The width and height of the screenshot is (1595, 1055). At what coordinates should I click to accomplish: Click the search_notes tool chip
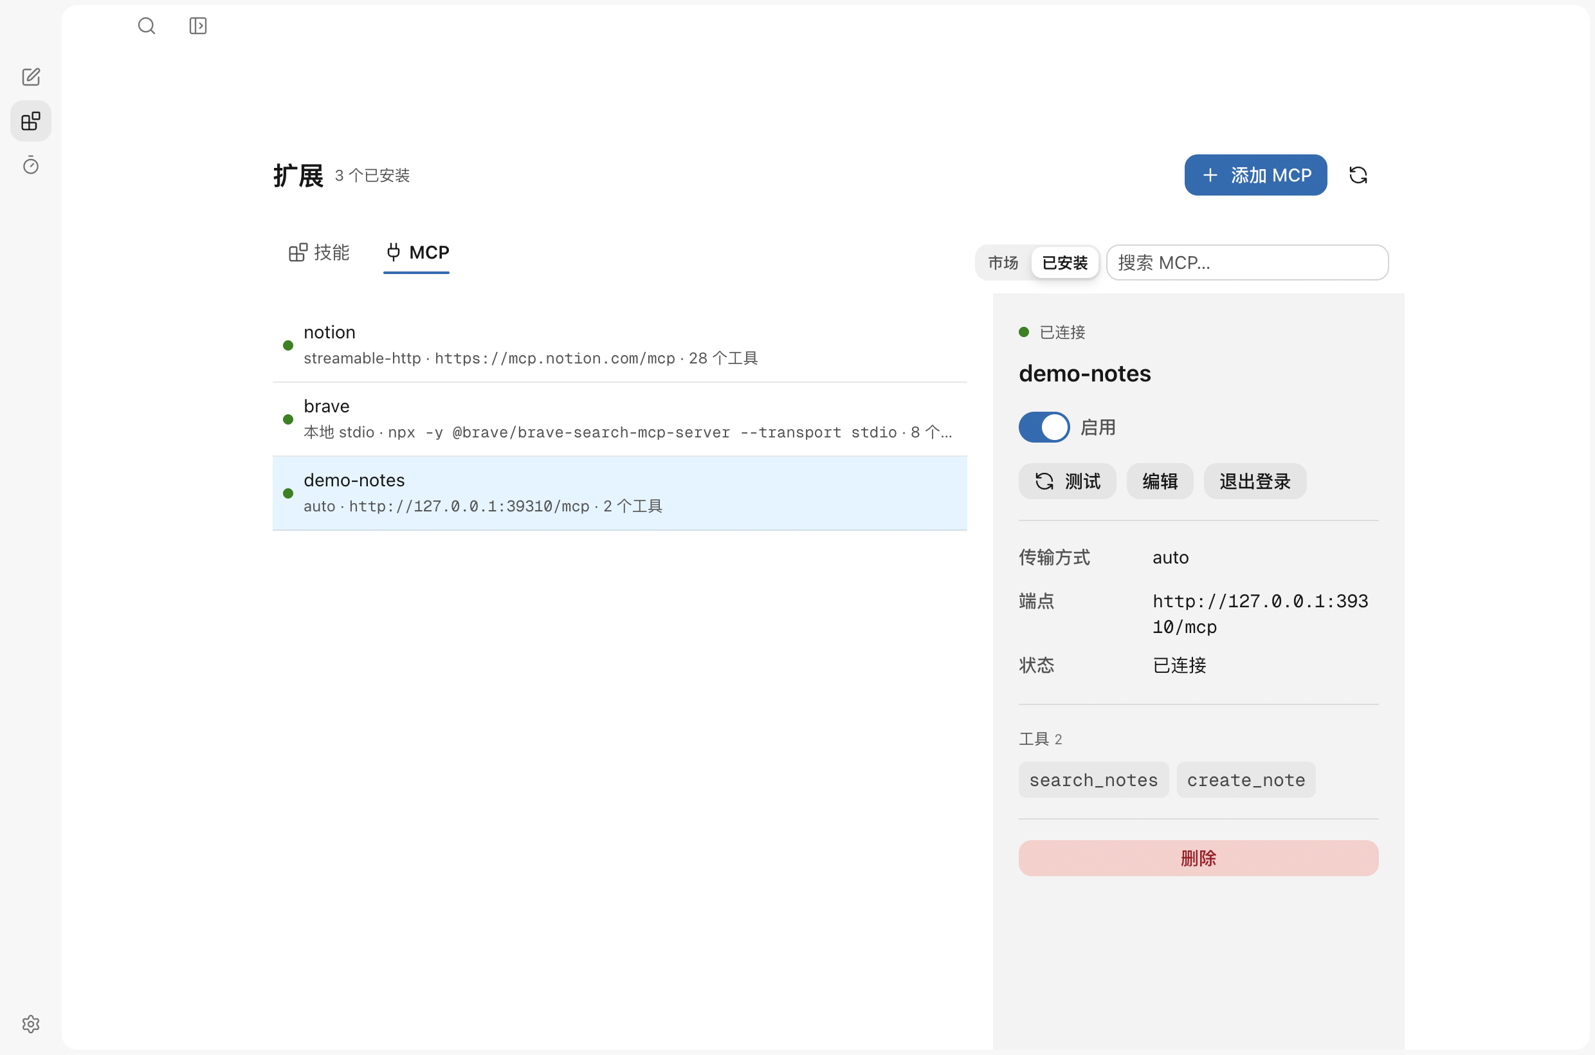coord(1094,780)
